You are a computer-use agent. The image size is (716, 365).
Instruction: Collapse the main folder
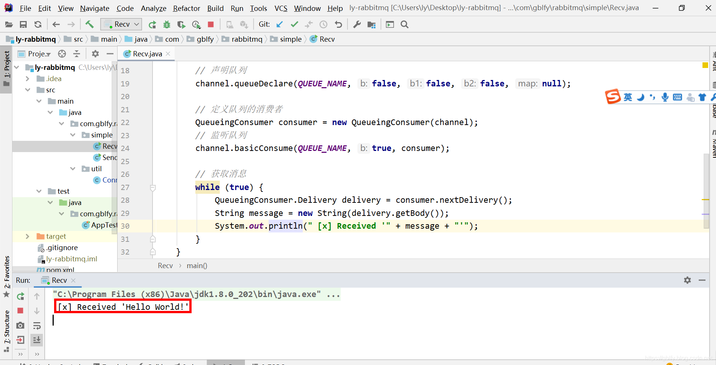[x=39, y=101]
